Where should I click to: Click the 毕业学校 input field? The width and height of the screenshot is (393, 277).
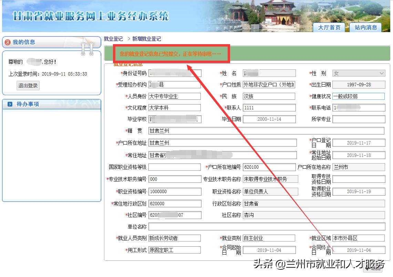pos(175,119)
